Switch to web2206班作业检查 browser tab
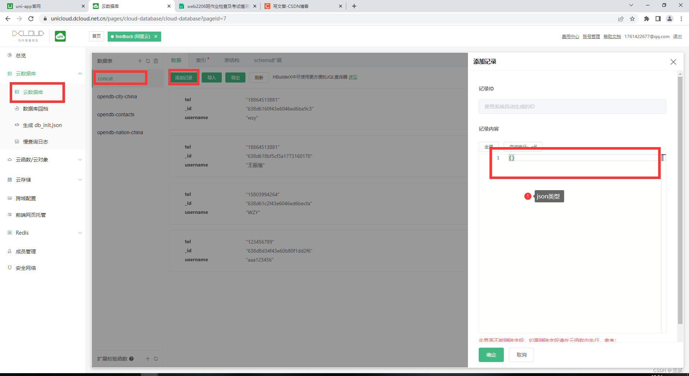 pos(217,6)
